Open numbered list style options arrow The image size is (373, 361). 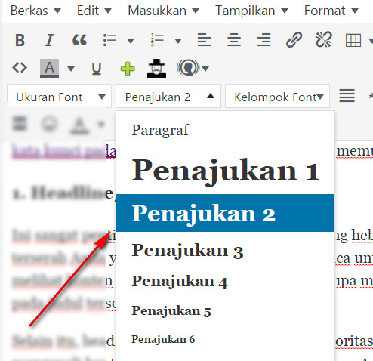pos(178,41)
